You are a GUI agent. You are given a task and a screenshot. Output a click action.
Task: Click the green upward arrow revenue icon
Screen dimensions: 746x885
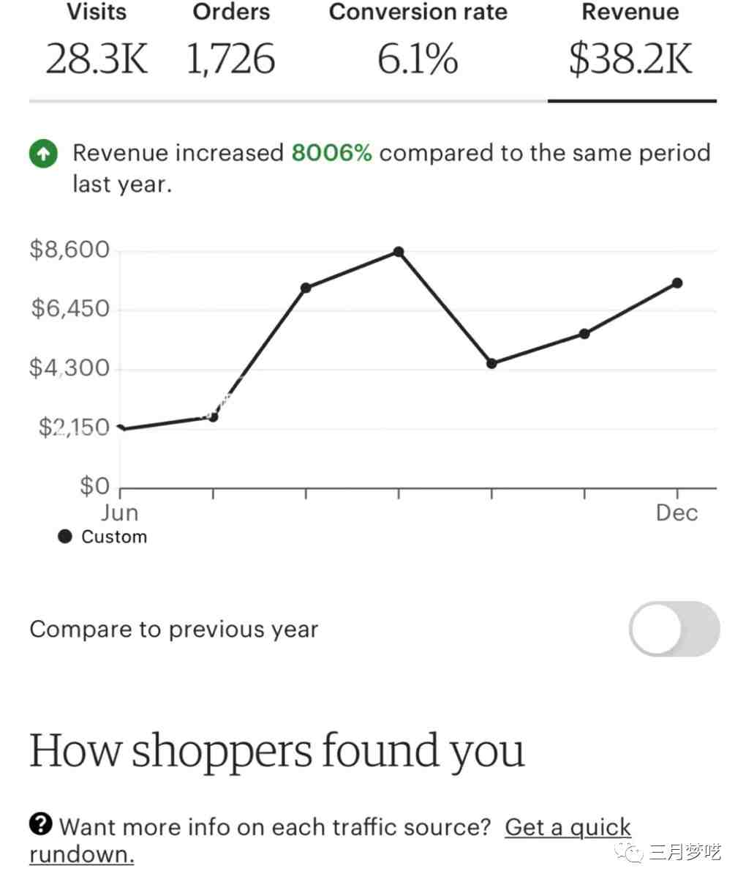[x=43, y=154]
